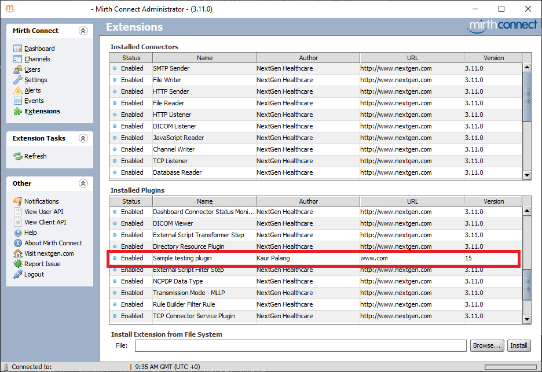Click the Refresh arrows icon

(x=17, y=156)
